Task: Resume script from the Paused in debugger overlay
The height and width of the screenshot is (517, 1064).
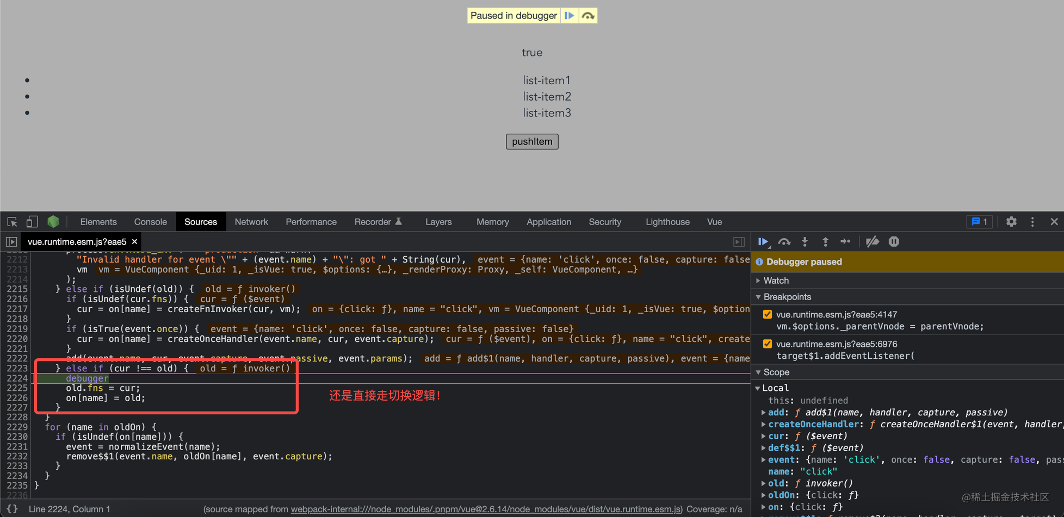Action: tap(569, 16)
